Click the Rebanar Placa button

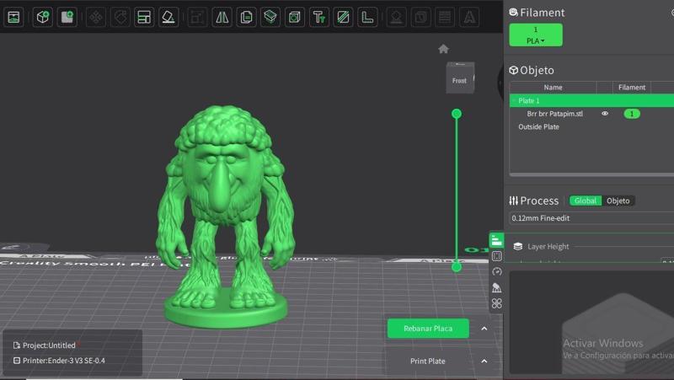pos(427,329)
